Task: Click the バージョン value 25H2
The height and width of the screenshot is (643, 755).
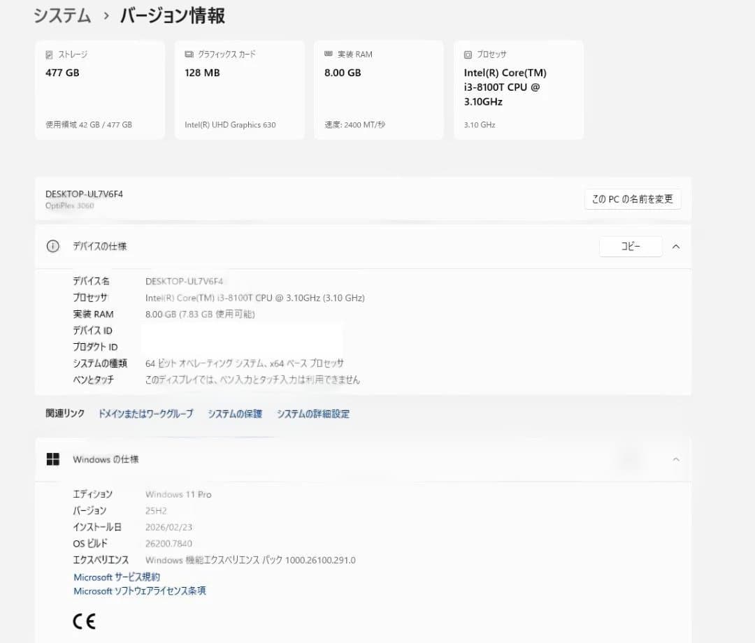Action: point(156,511)
